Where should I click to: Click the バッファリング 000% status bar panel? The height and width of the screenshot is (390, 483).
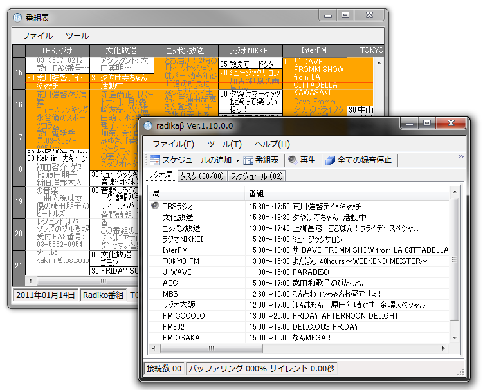(262, 368)
